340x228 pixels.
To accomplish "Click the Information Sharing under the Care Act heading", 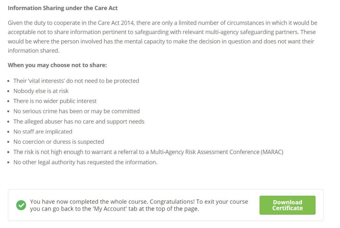I will click(x=63, y=8).
